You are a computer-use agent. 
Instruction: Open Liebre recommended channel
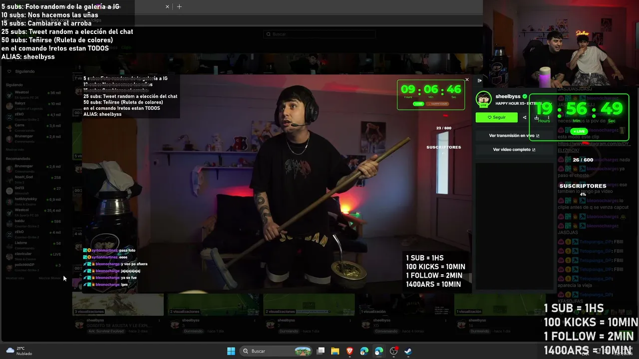pyautogui.click(x=33, y=245)
